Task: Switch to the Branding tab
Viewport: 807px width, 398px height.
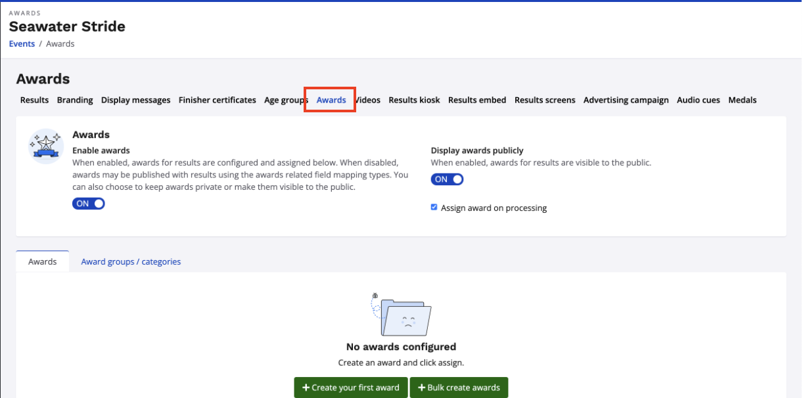Action: (x=75, y=100)
